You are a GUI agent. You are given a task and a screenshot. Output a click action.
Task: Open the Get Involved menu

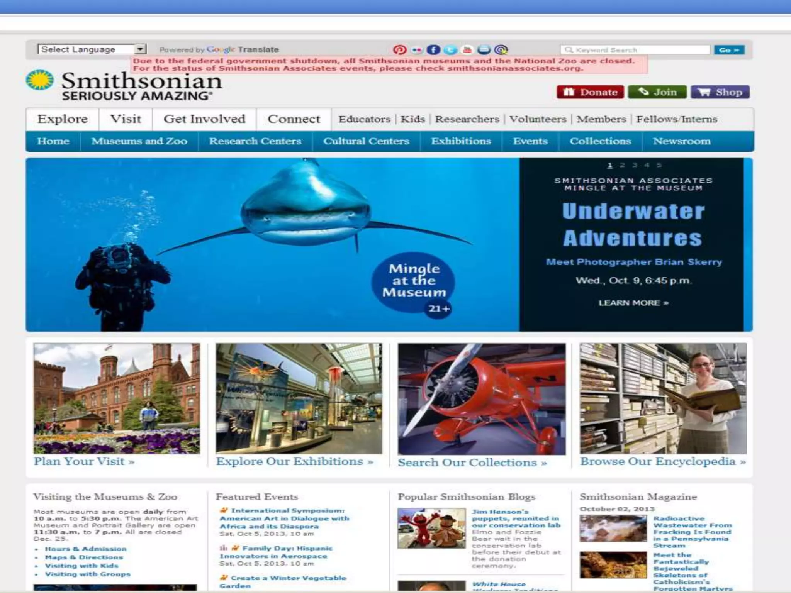(204, 119)
